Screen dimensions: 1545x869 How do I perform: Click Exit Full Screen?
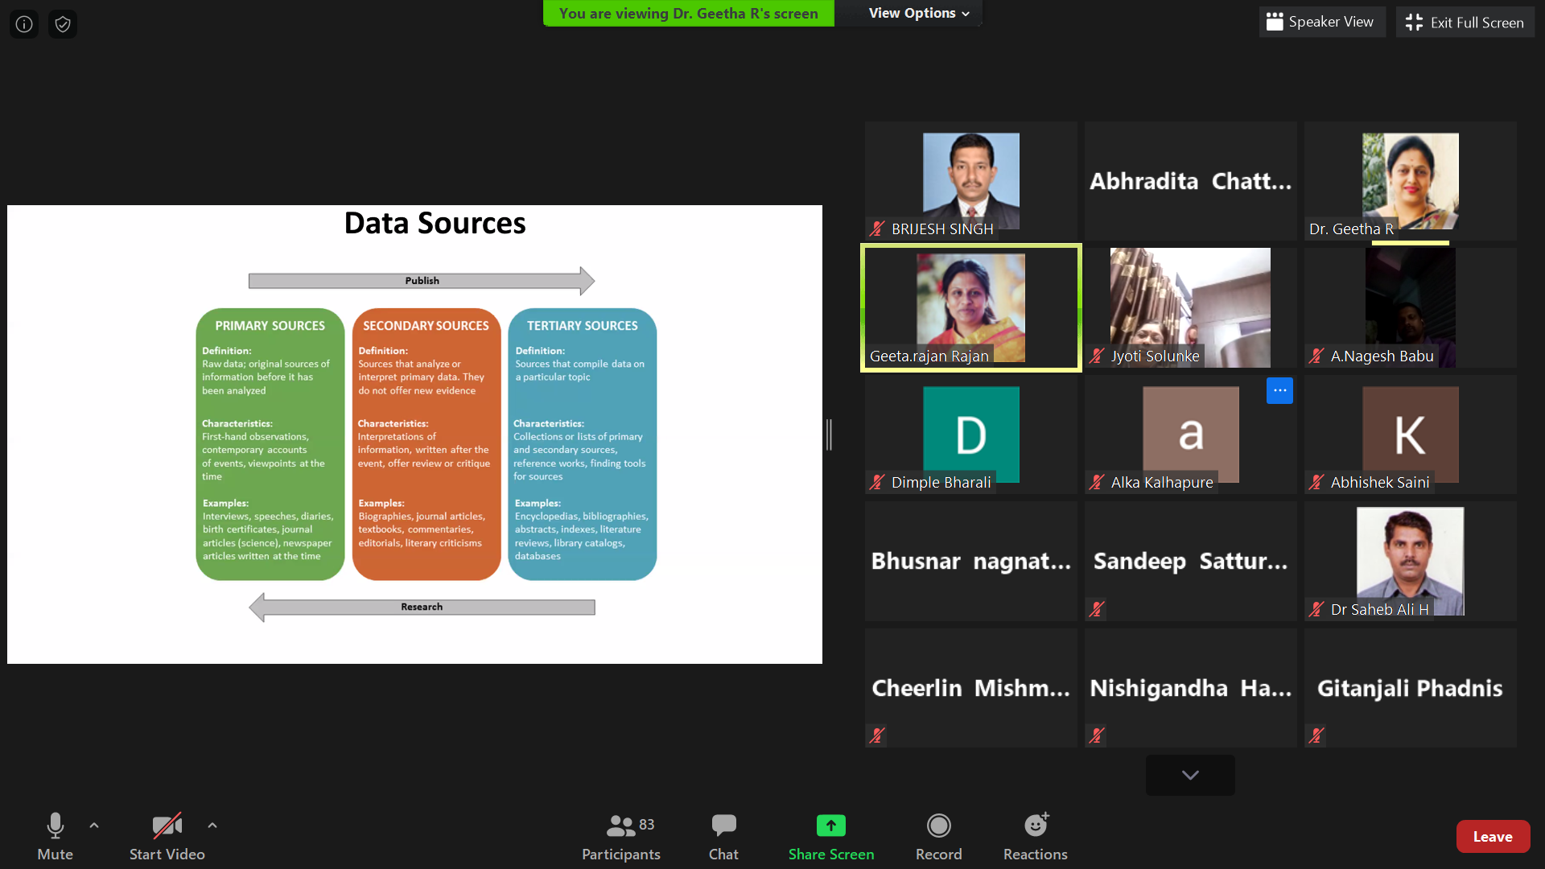(x=1465, y=22)
